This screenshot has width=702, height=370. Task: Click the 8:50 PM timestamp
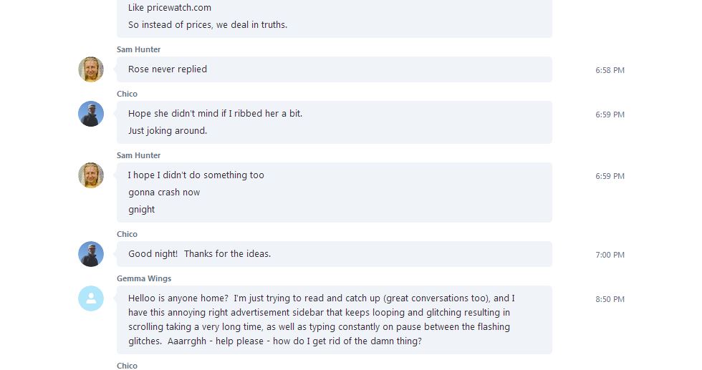pyautogui.click(x=610, y=299)
